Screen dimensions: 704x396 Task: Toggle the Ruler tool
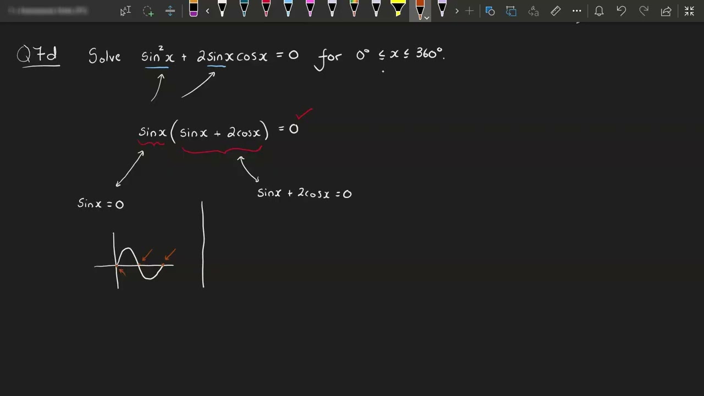[555, 11]
